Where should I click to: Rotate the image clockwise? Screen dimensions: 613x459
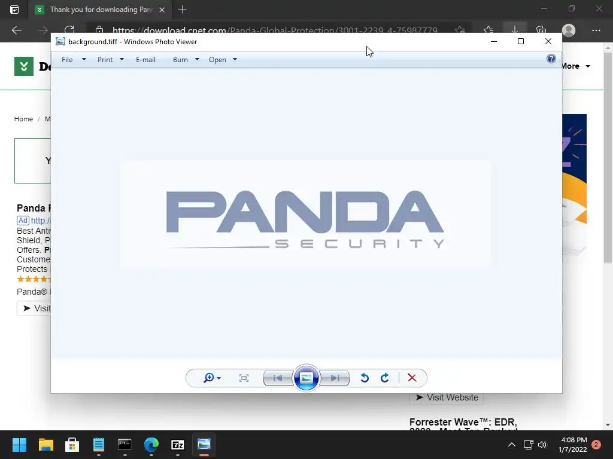(385, 378)
